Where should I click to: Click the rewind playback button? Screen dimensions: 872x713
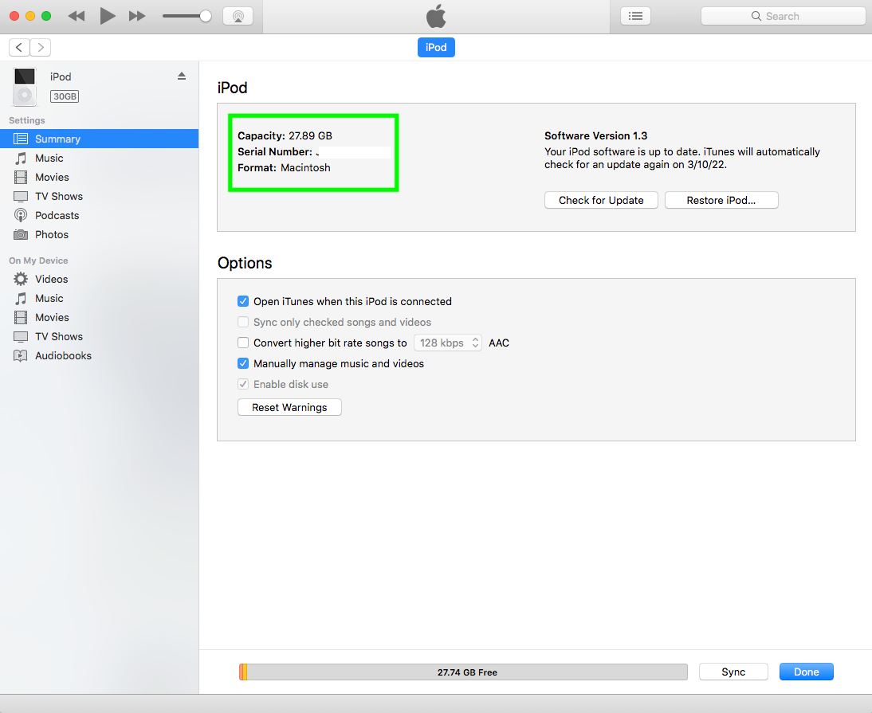point(77,16)
